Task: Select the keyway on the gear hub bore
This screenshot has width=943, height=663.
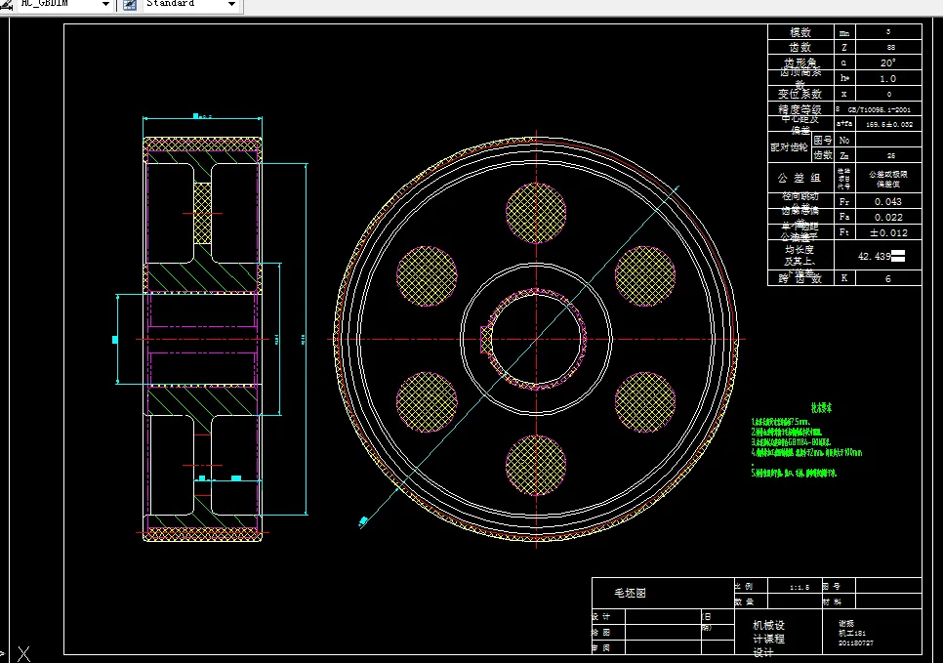Action: 486,340
